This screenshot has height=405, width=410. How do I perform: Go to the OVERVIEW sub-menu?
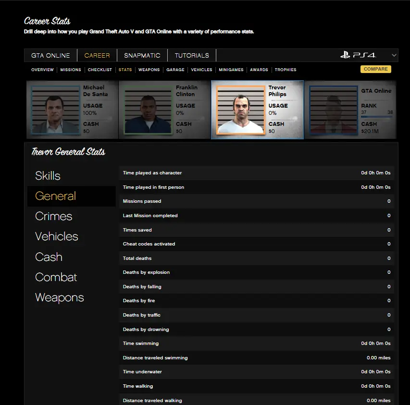42,70
